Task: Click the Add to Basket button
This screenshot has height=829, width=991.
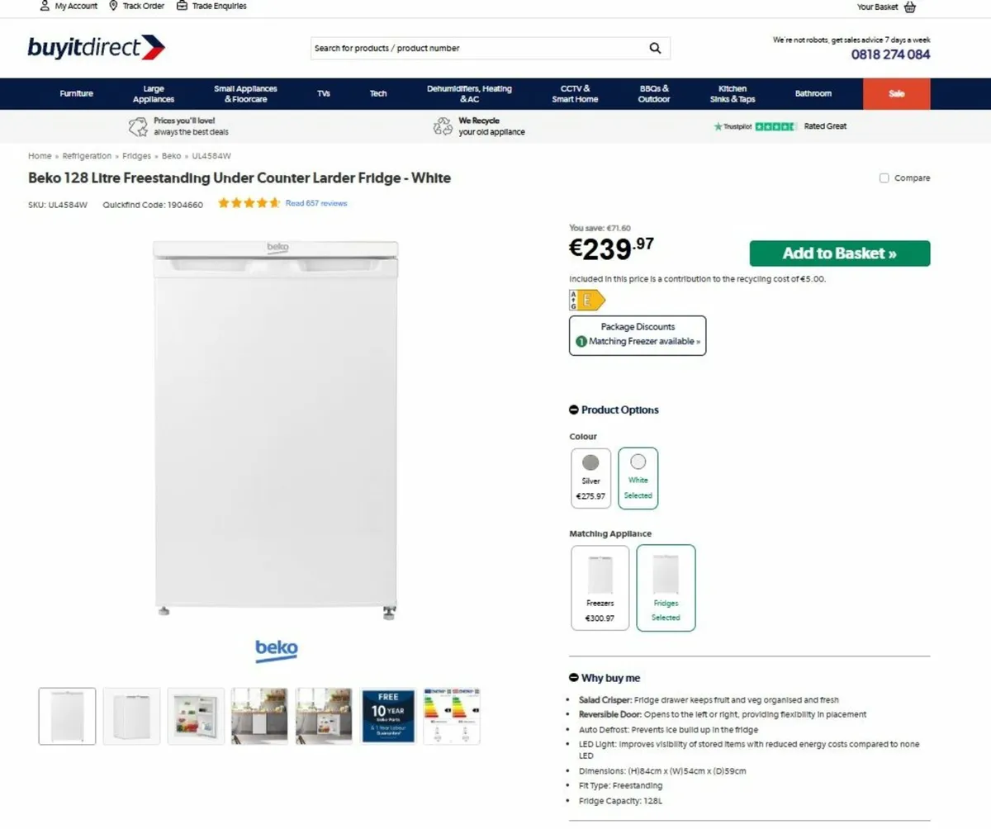Action: [x=839, y=253]
